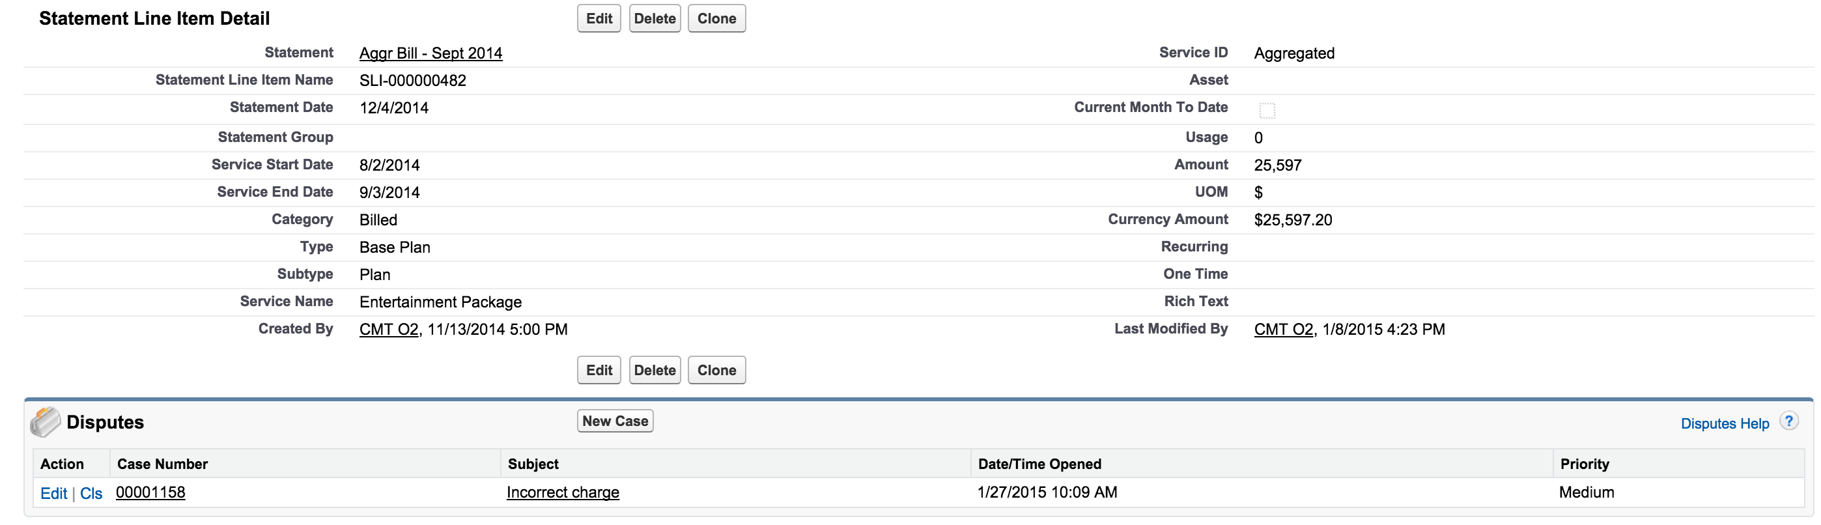Select the Usage value 0

point(1258,138)
